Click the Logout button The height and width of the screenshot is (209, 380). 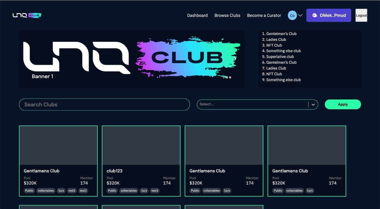tap(361, 15)
